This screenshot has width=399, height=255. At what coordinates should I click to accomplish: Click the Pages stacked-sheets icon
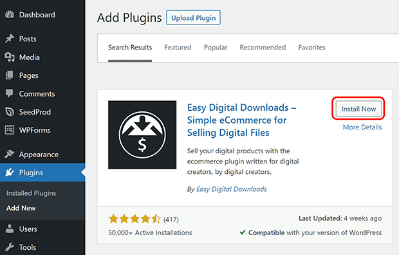click(x=10, y=75)
